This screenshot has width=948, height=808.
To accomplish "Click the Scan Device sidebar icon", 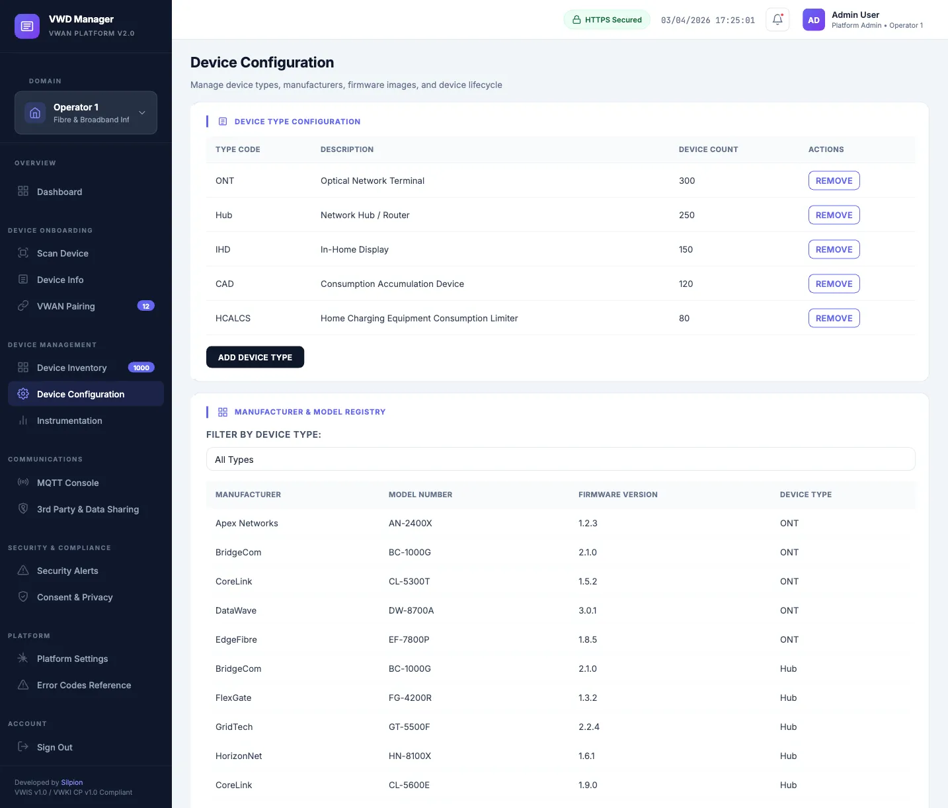I will [23, 253].
